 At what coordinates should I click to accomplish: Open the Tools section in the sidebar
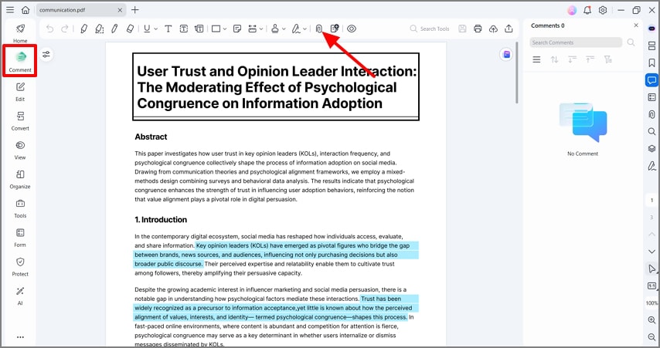coord(20,208)
